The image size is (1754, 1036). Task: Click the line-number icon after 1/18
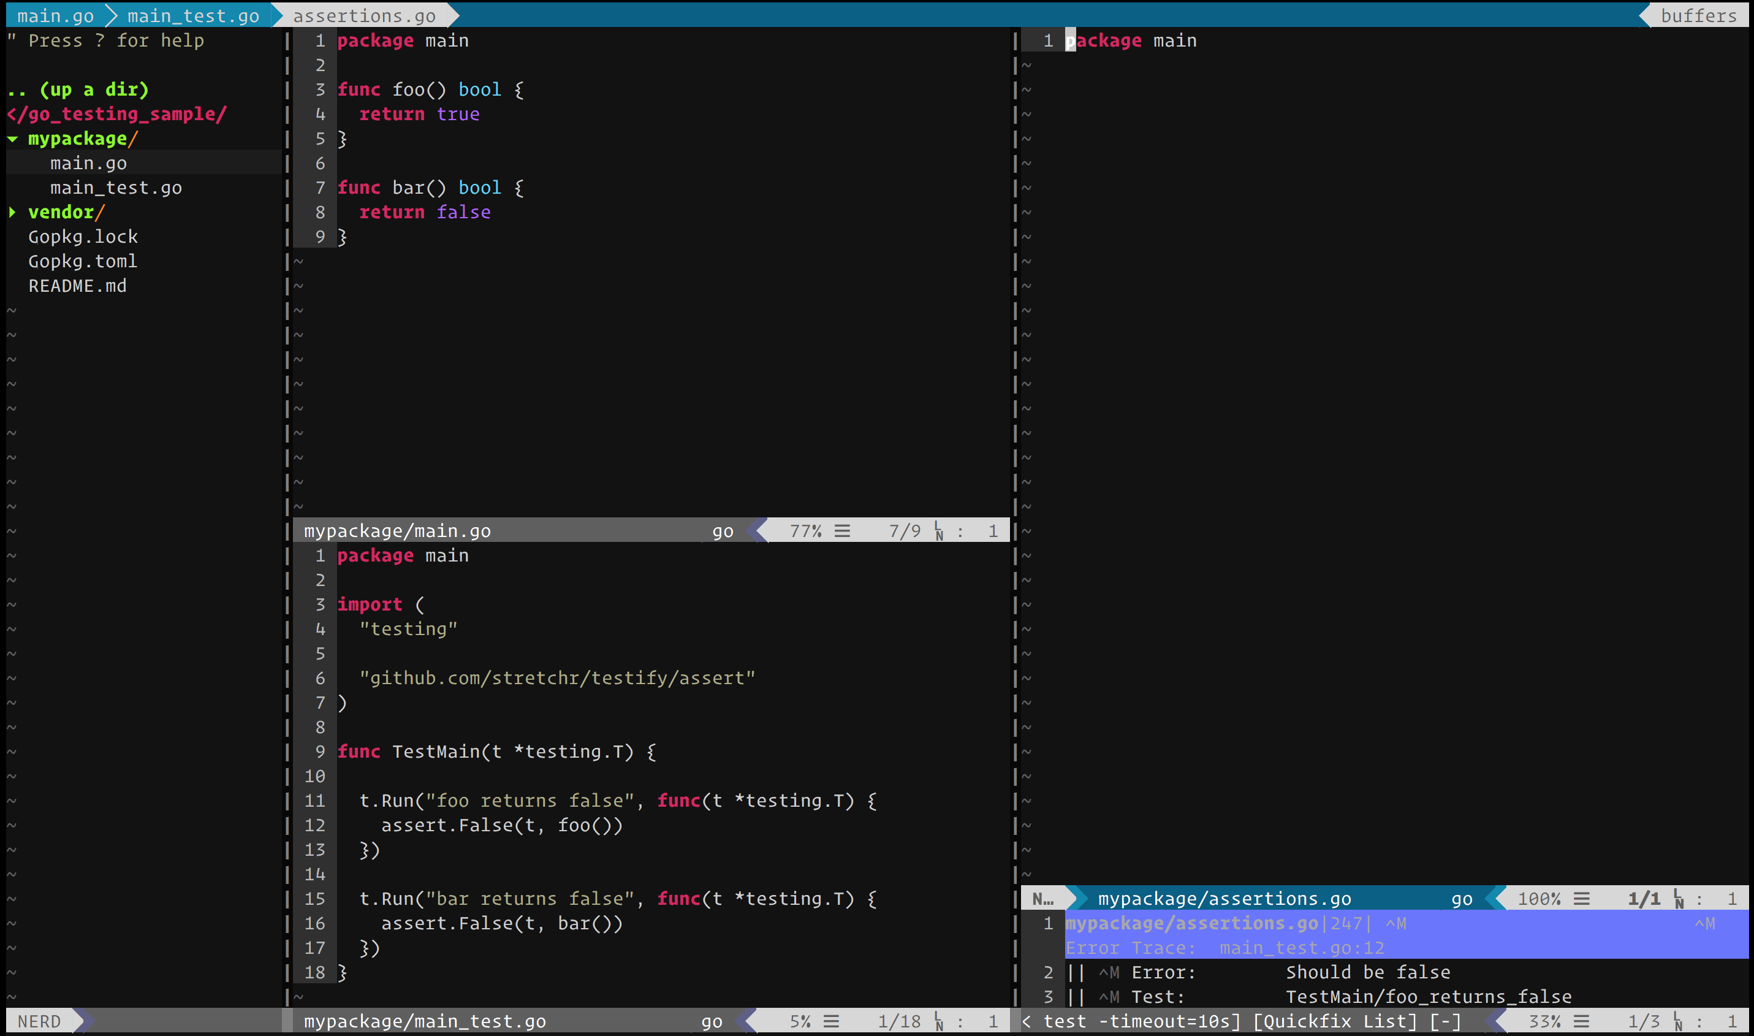(x=939, y=1022)
